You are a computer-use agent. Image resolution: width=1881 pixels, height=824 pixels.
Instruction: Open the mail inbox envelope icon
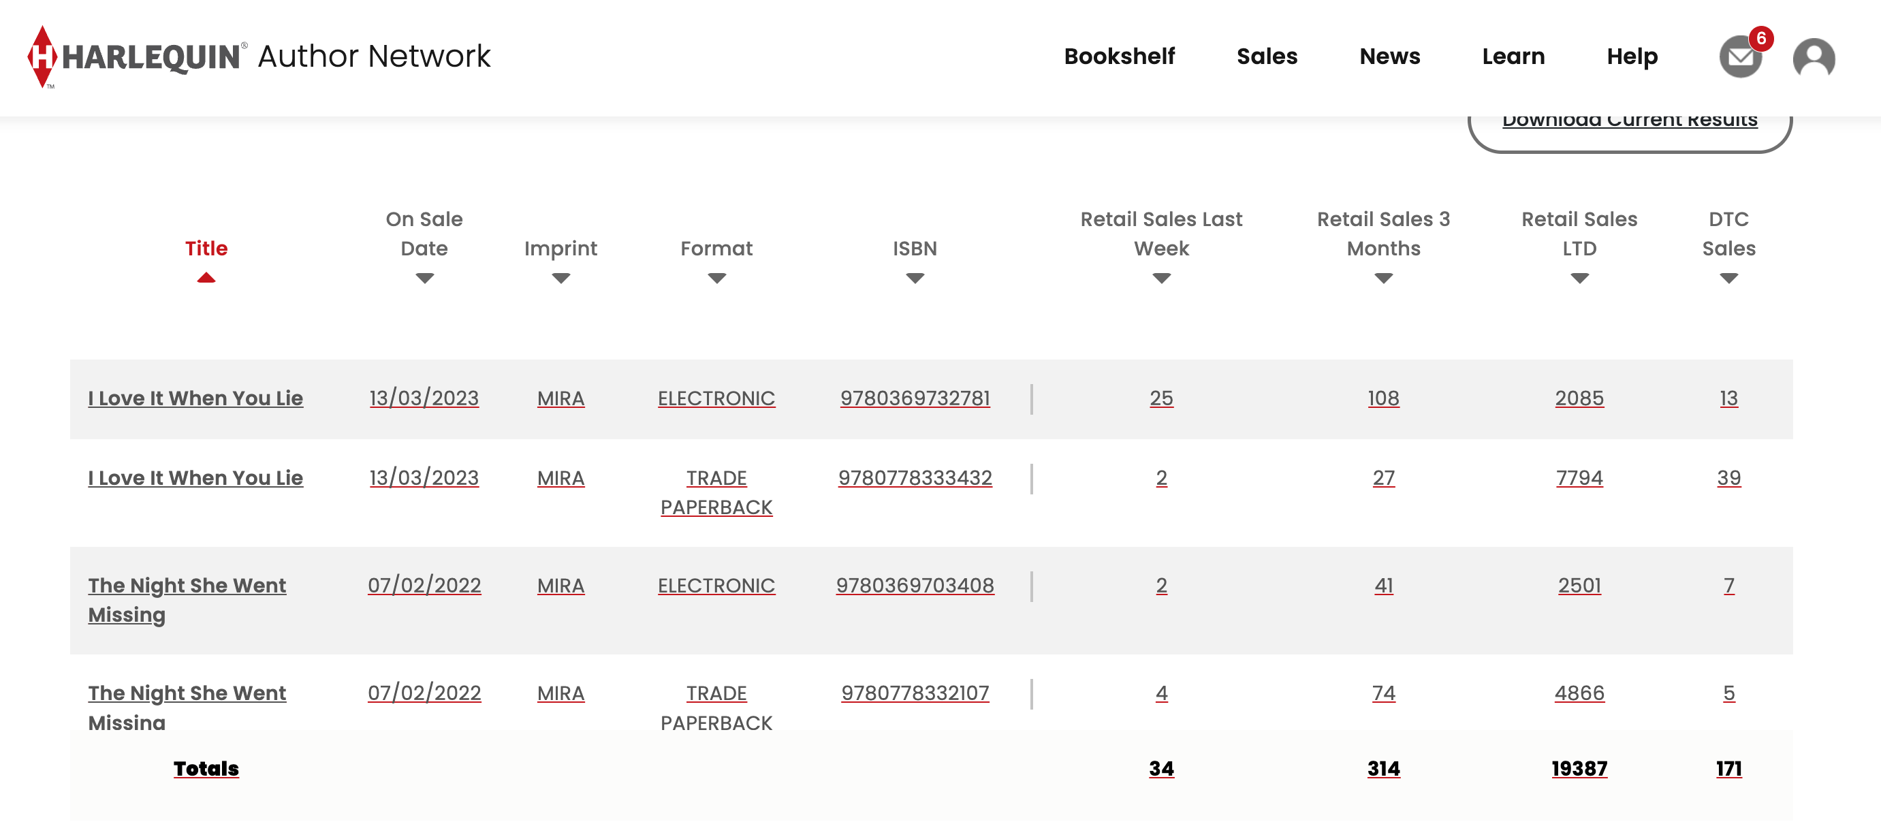tap(1741, 57)
